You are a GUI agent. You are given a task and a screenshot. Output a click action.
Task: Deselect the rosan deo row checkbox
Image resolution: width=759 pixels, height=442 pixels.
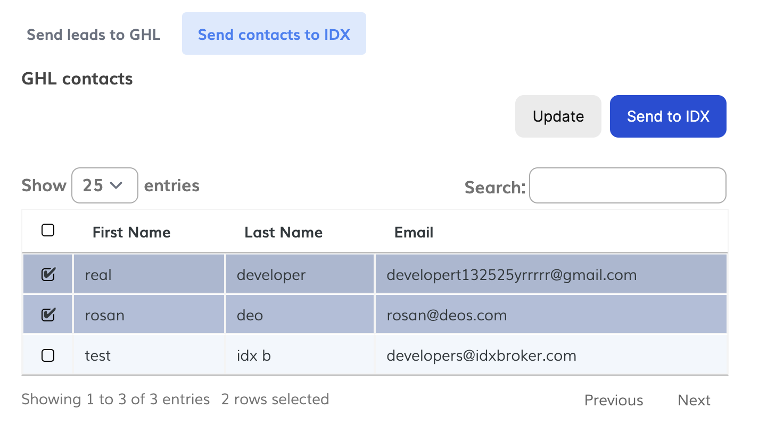coord(48,315)
